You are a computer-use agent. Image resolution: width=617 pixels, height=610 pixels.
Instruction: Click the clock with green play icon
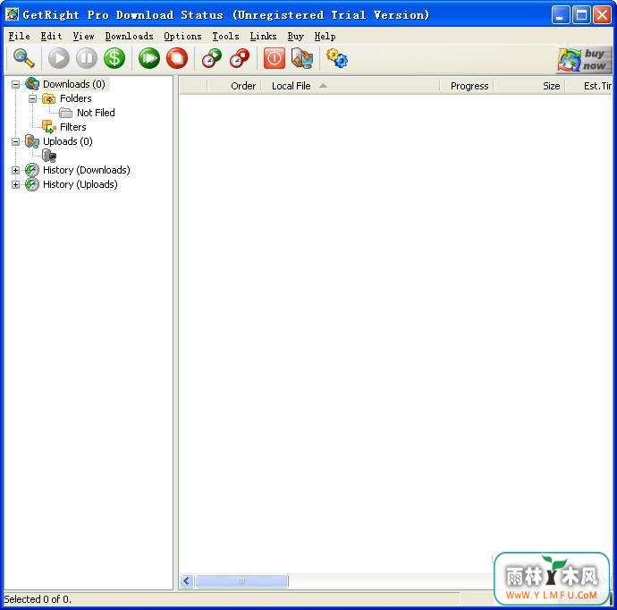pyautogui.click(x=212, y=58)
